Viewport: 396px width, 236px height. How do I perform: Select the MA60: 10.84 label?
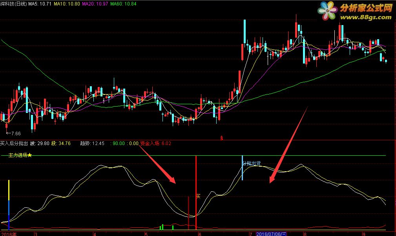pyautogui.click(x=123, y=4)
